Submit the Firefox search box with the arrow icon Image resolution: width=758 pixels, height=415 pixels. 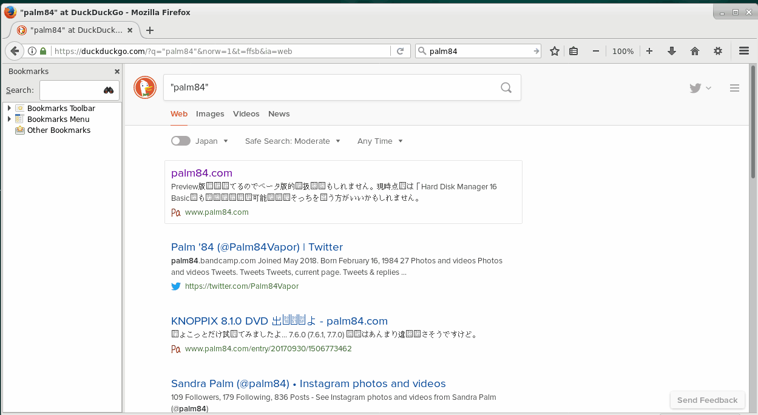pyautogui.click(x=536, y=52)
